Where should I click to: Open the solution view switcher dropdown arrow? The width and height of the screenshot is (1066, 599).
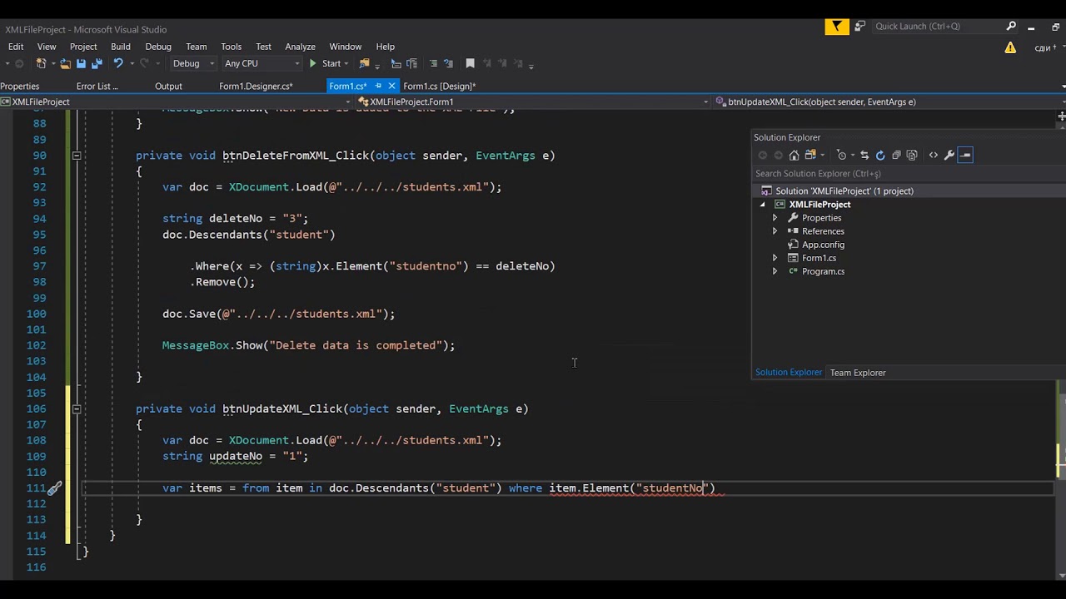[822, 155]
